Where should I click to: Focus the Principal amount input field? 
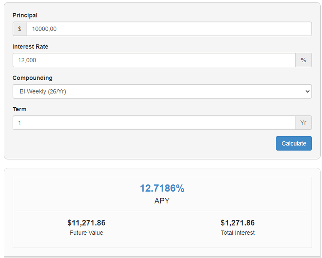[169, 29]
